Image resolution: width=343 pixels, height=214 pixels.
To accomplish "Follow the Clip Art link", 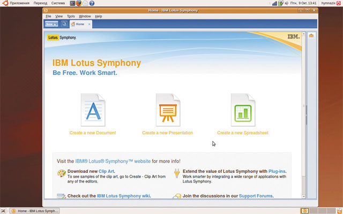I will (x=106, y=171).
